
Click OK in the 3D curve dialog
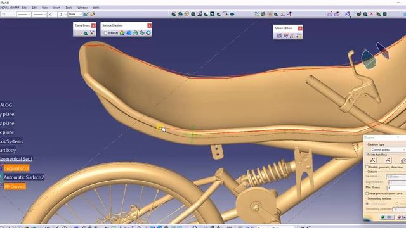tap(387, 217)
